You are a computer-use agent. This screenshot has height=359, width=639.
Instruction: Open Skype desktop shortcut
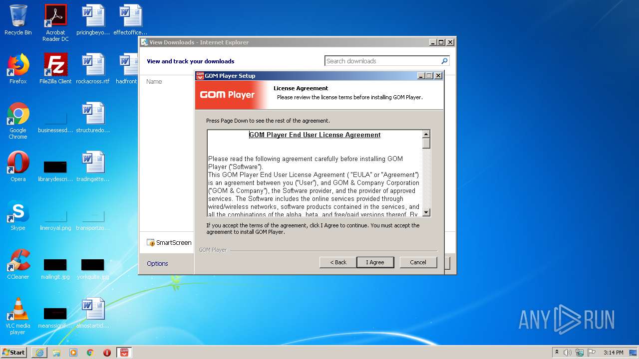click(x=18, y=215)
